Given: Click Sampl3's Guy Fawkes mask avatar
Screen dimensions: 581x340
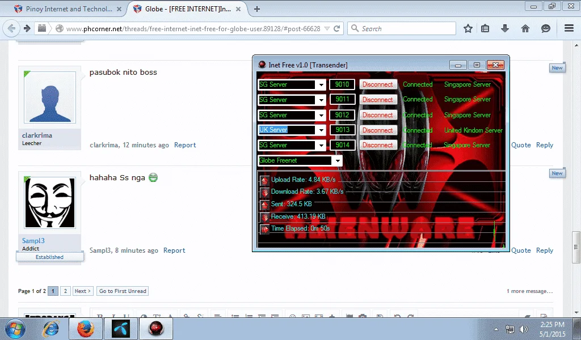Looking at the screenshot, I should click(x=50, y=203).
